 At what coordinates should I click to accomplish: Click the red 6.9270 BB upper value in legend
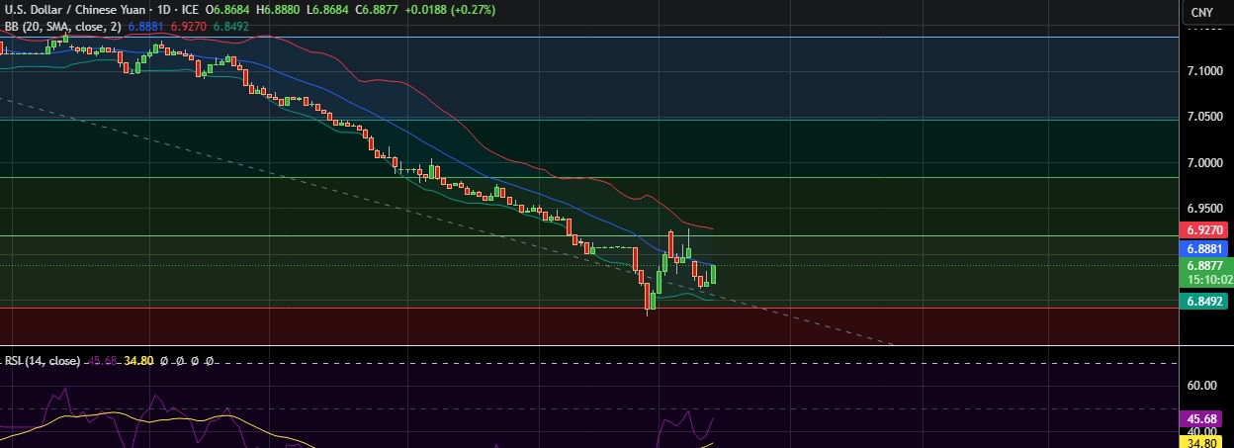[x=188, y=27]
